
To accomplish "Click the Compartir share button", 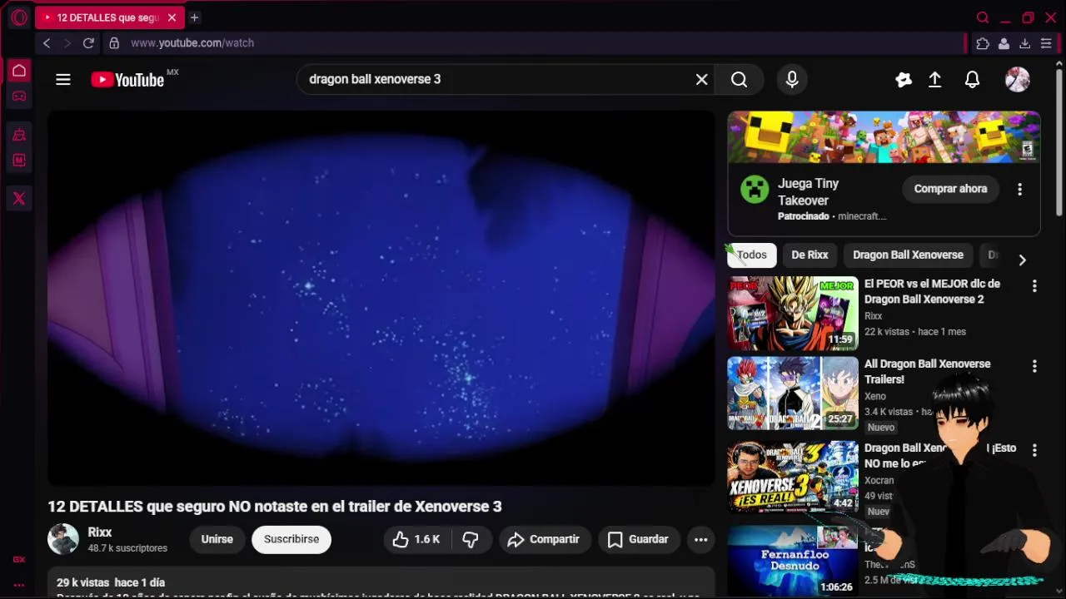I will tap(545, 539).
